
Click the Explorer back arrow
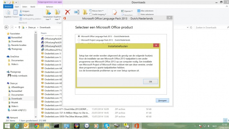[x=6, y=27]
